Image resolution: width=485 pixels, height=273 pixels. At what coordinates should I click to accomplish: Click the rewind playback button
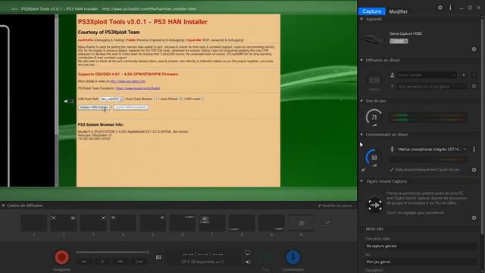pyautogui.click(x=84, y=262)
